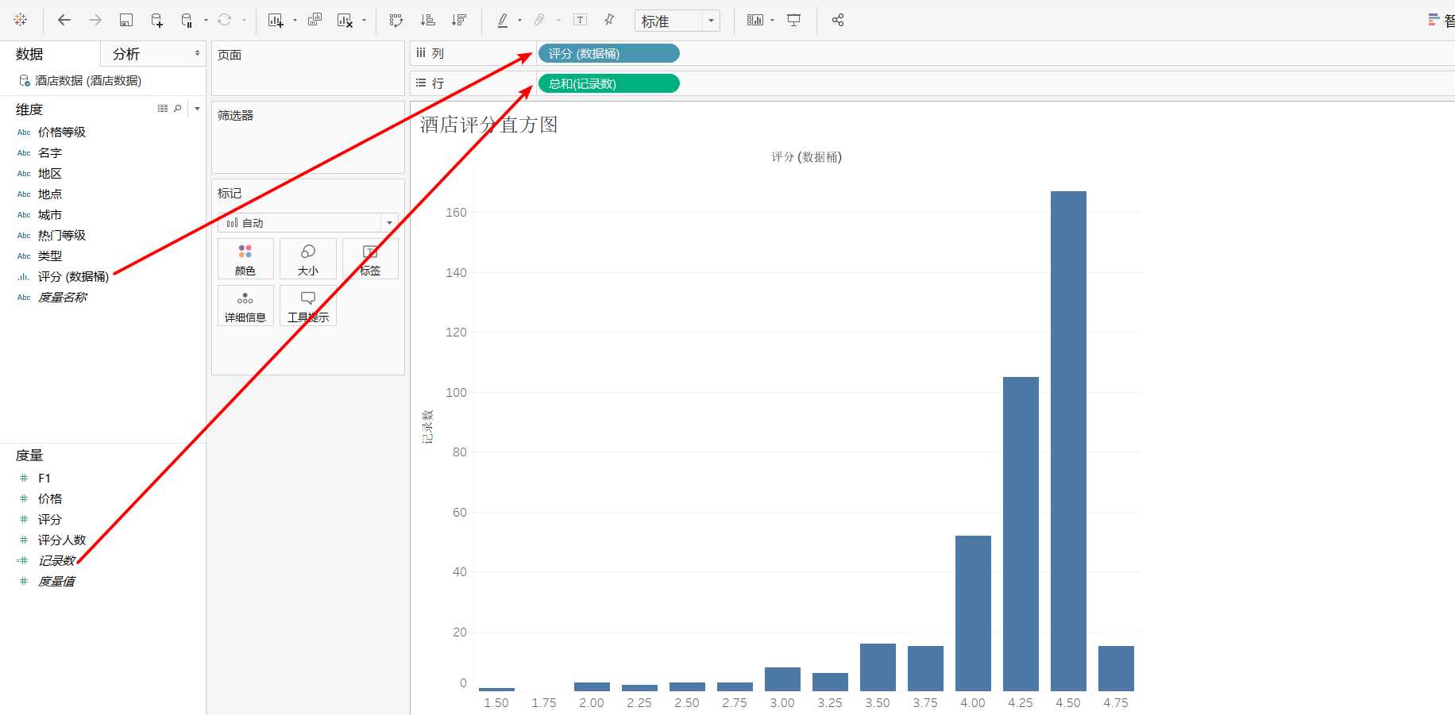Click the 大小 marks button

(x=308, y=259)
